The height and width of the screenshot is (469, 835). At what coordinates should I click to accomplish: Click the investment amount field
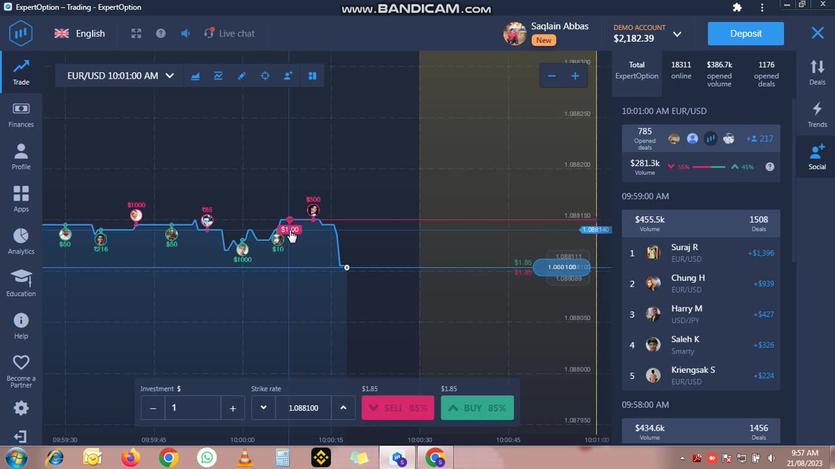pos(192,408)
